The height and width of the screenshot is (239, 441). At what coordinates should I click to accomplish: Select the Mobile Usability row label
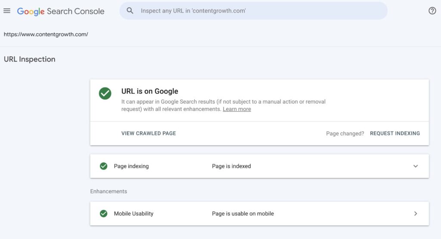[x=134, y=214]
